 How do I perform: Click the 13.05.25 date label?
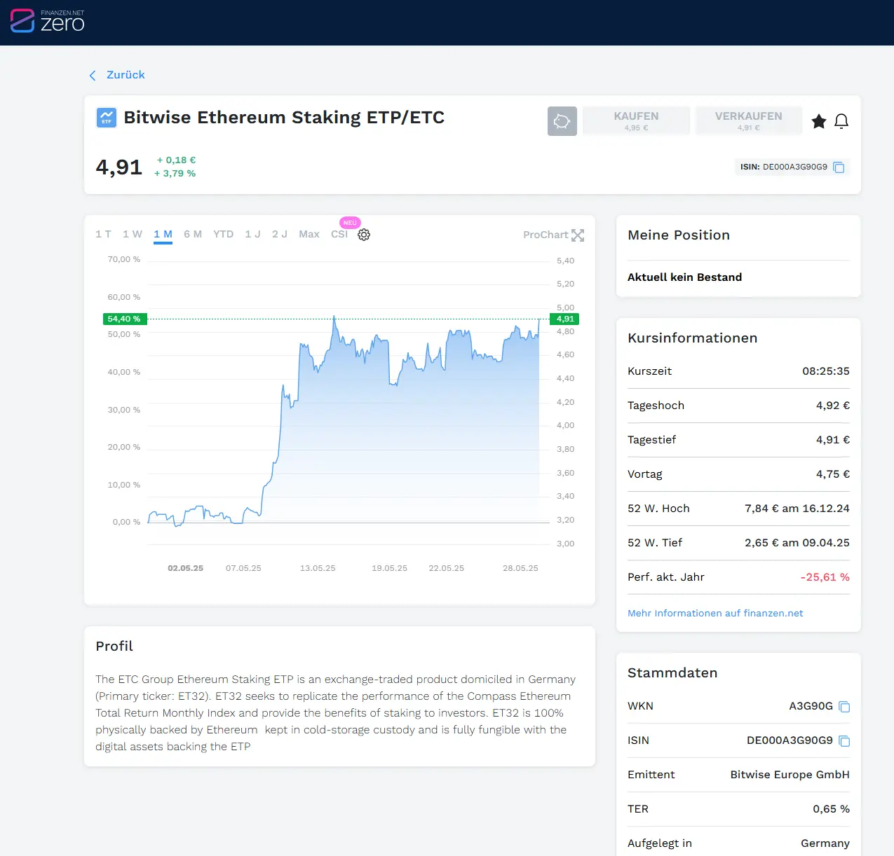point(318,568)
